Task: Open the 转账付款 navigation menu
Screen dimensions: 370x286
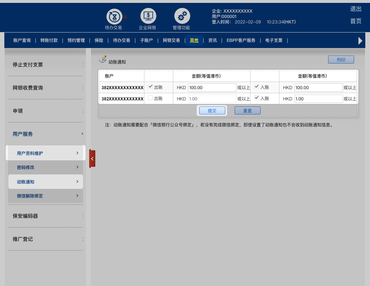Action: point(49,40)
